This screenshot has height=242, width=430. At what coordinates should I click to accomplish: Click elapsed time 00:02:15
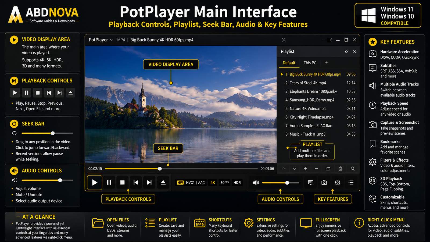(95, 169)
